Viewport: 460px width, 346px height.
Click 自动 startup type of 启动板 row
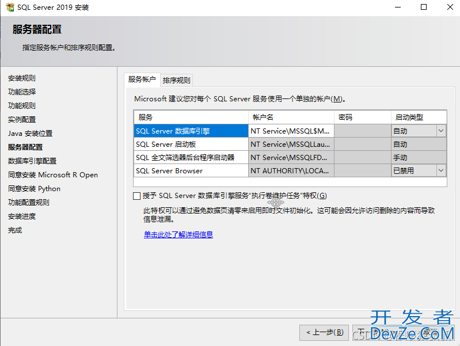coord(419,144)
